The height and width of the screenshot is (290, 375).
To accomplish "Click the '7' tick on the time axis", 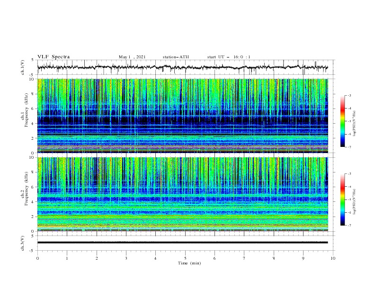I will point(244,258).
